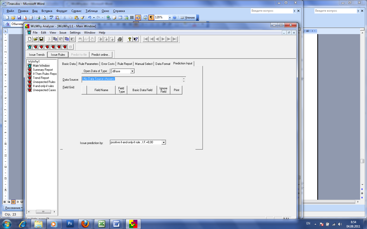Switch to the Manual Select tab
The width and height of the screenshot is (367, 229).
click(144, 64)
